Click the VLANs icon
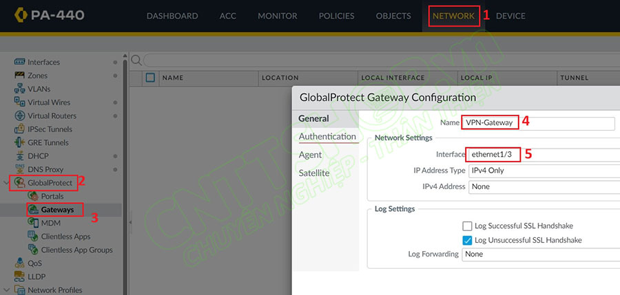This screenshot has width=620, height=295. 20,89
